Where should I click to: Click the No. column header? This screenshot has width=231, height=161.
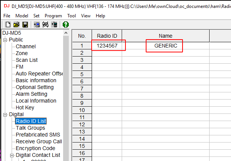coord(82,36)
